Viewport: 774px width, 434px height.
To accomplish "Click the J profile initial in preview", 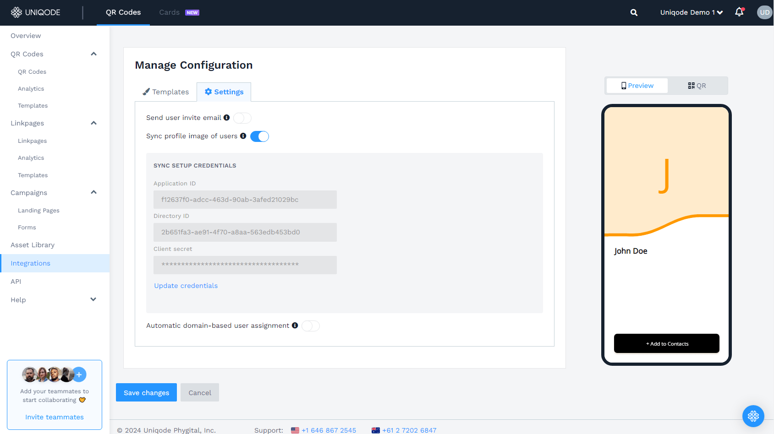I will pos(664,176).
